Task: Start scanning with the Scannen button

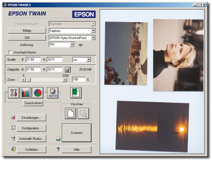Action: (x=77, y=133)
